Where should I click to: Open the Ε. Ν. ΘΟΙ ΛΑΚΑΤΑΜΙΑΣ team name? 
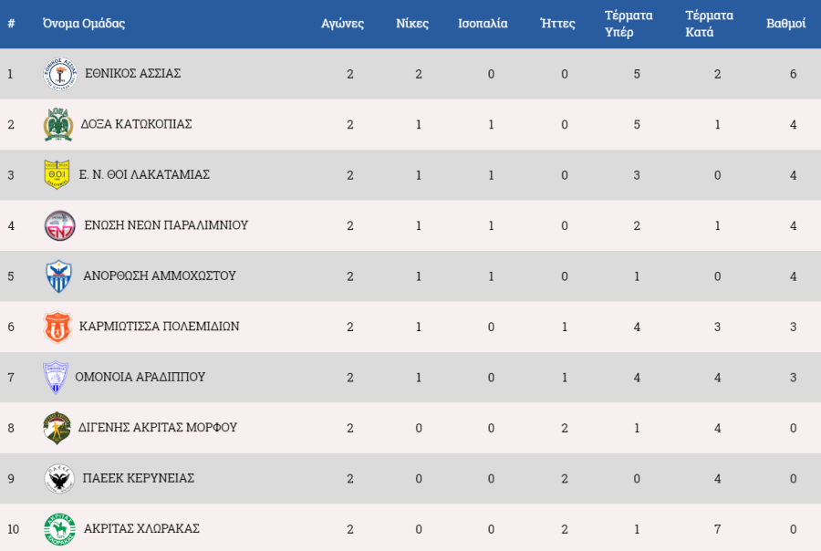click(x=144, y=174)
